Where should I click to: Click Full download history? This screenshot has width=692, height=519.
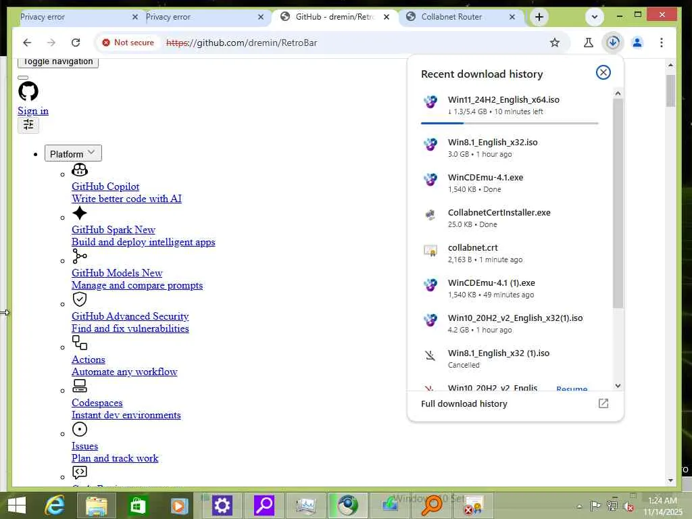point(464,403)
